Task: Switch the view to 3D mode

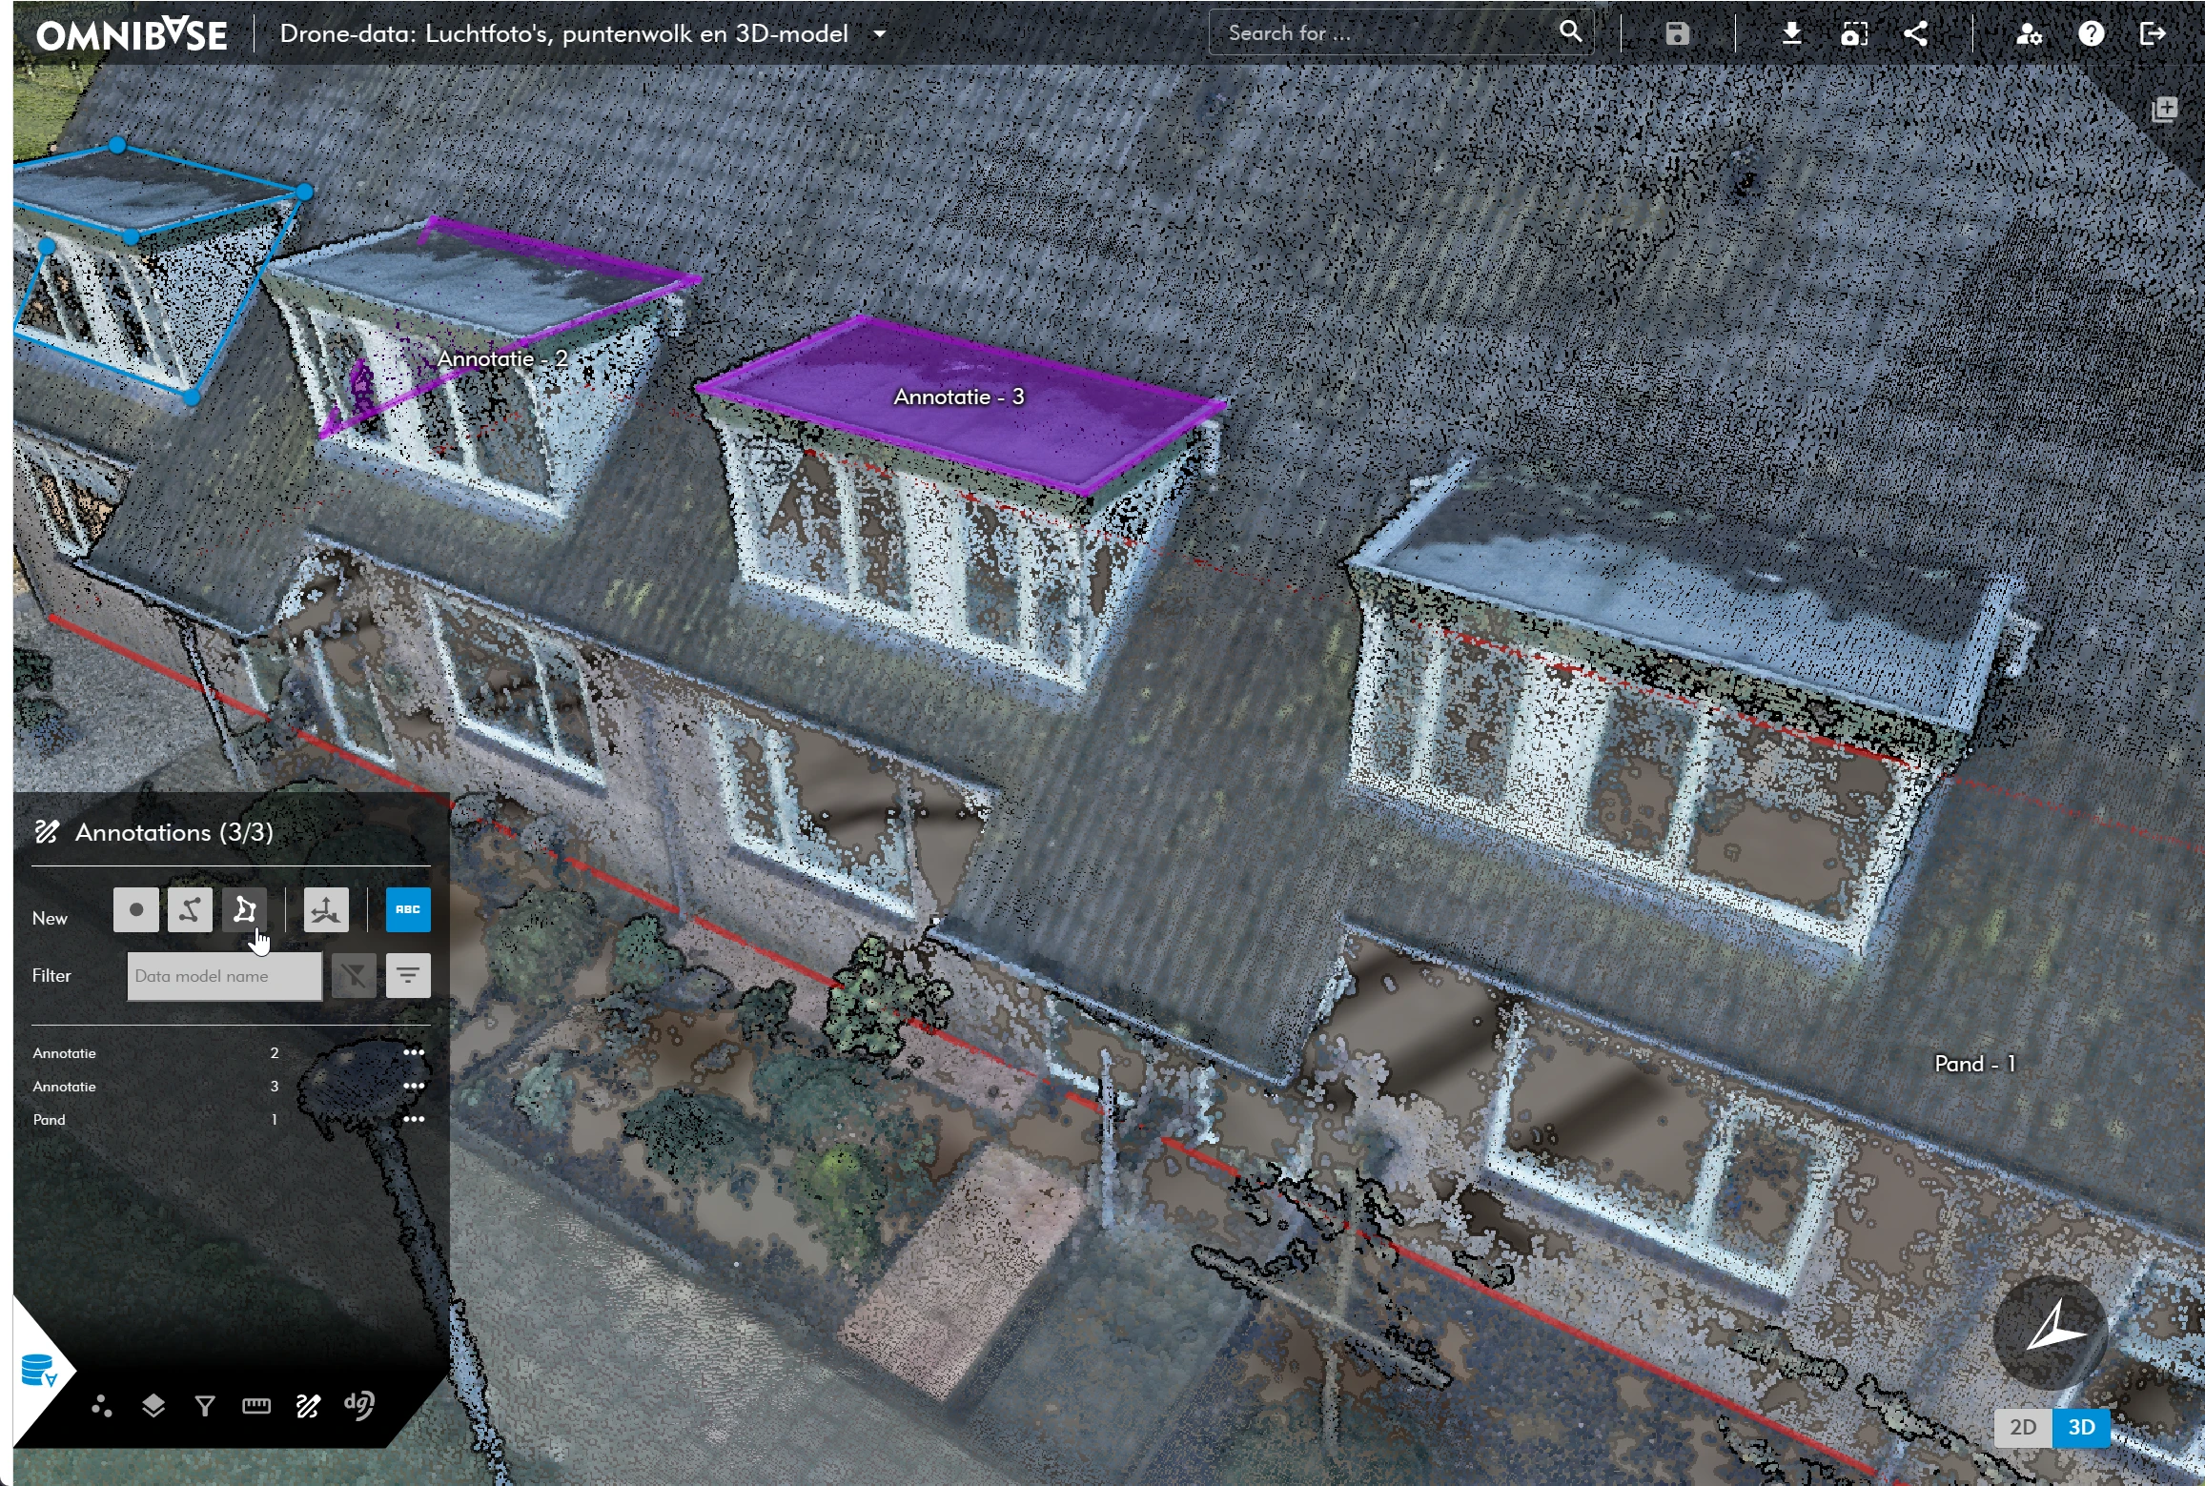Action: (2081, 1427)
